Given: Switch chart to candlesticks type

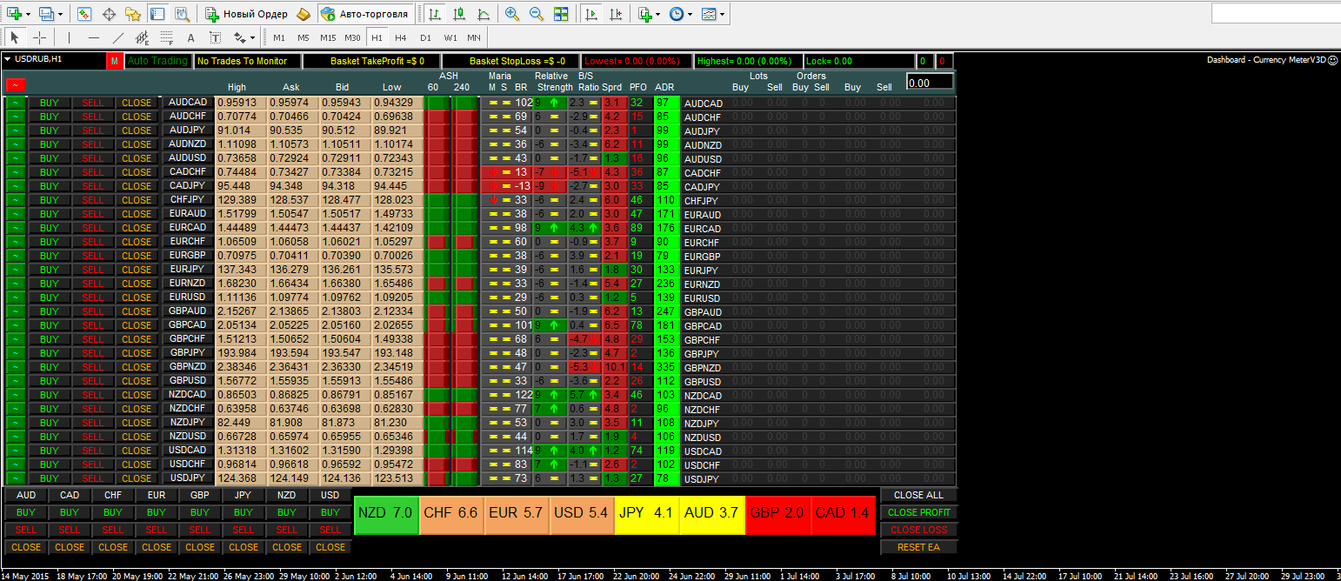Looking at the screenshot, I should (x=458, y=14).
